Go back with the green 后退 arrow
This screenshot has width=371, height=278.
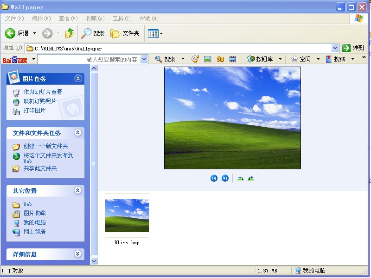pyautogui.click(x=10, y=33)
